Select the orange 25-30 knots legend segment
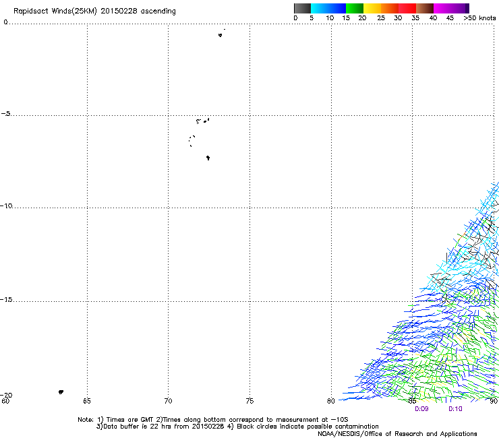The image size is (499, 438). pos(390,8)
